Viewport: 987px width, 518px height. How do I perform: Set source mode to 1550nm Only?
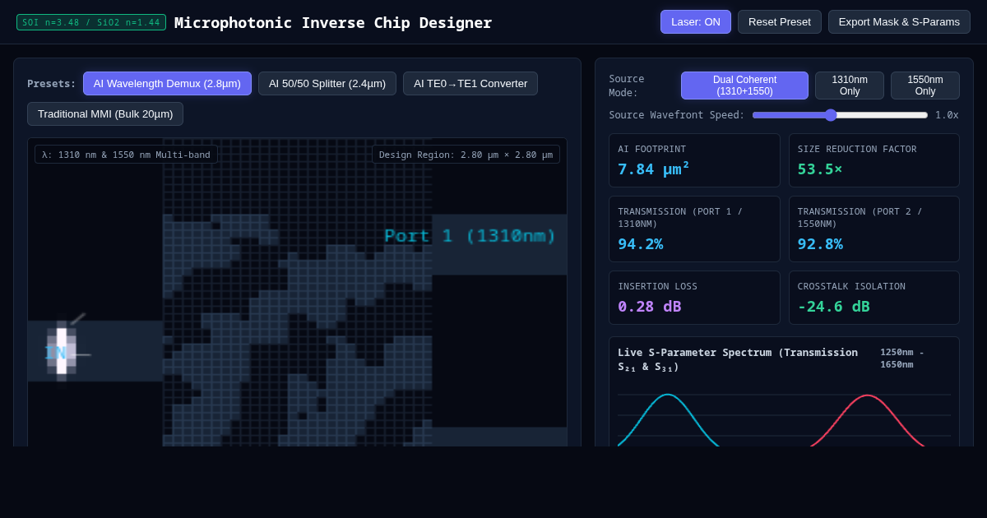pos(925,86)
